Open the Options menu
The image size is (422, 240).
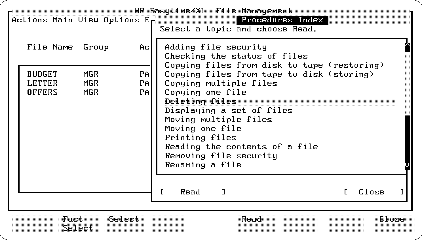click(x=121, y=20)
